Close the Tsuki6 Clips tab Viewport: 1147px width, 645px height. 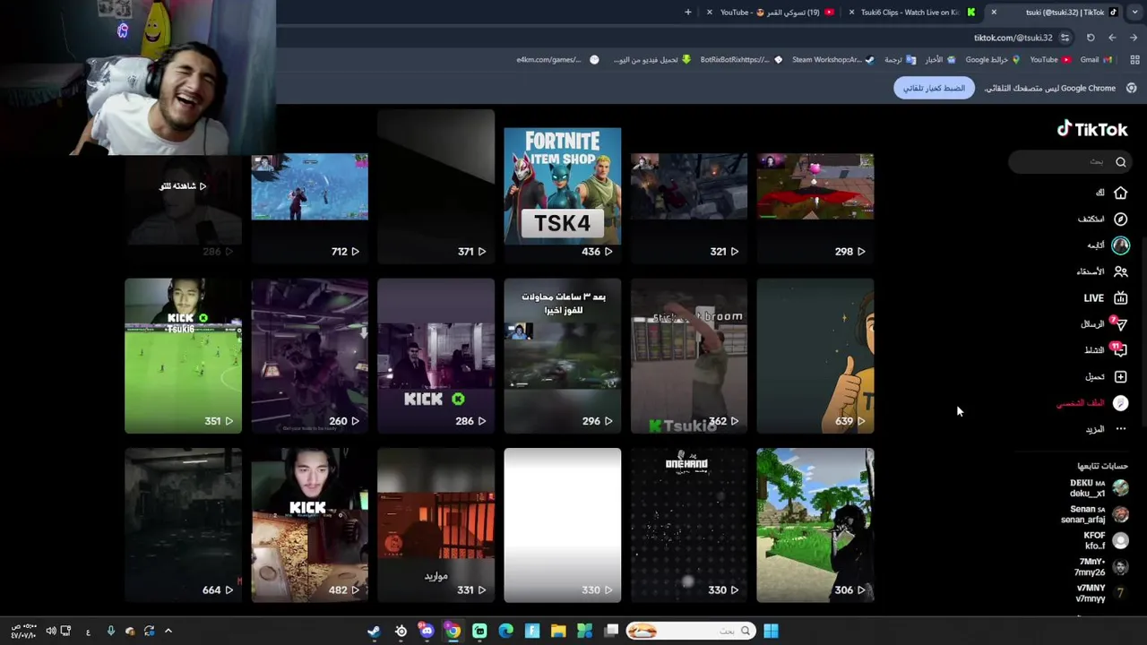pyautogui.click(x=851, y=12)
